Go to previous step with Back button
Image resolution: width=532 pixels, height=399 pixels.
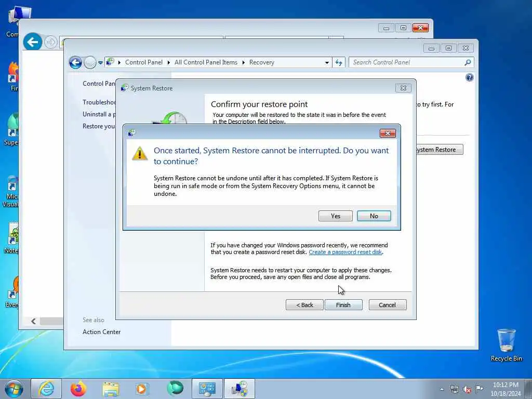point(304,304)
